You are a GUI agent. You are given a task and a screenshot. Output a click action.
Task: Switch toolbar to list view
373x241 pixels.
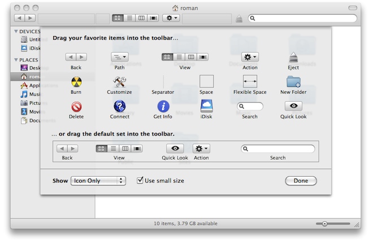click(129, 18)
